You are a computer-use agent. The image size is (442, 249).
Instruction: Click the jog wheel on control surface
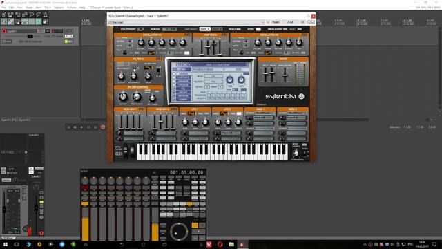click(179, 232)
